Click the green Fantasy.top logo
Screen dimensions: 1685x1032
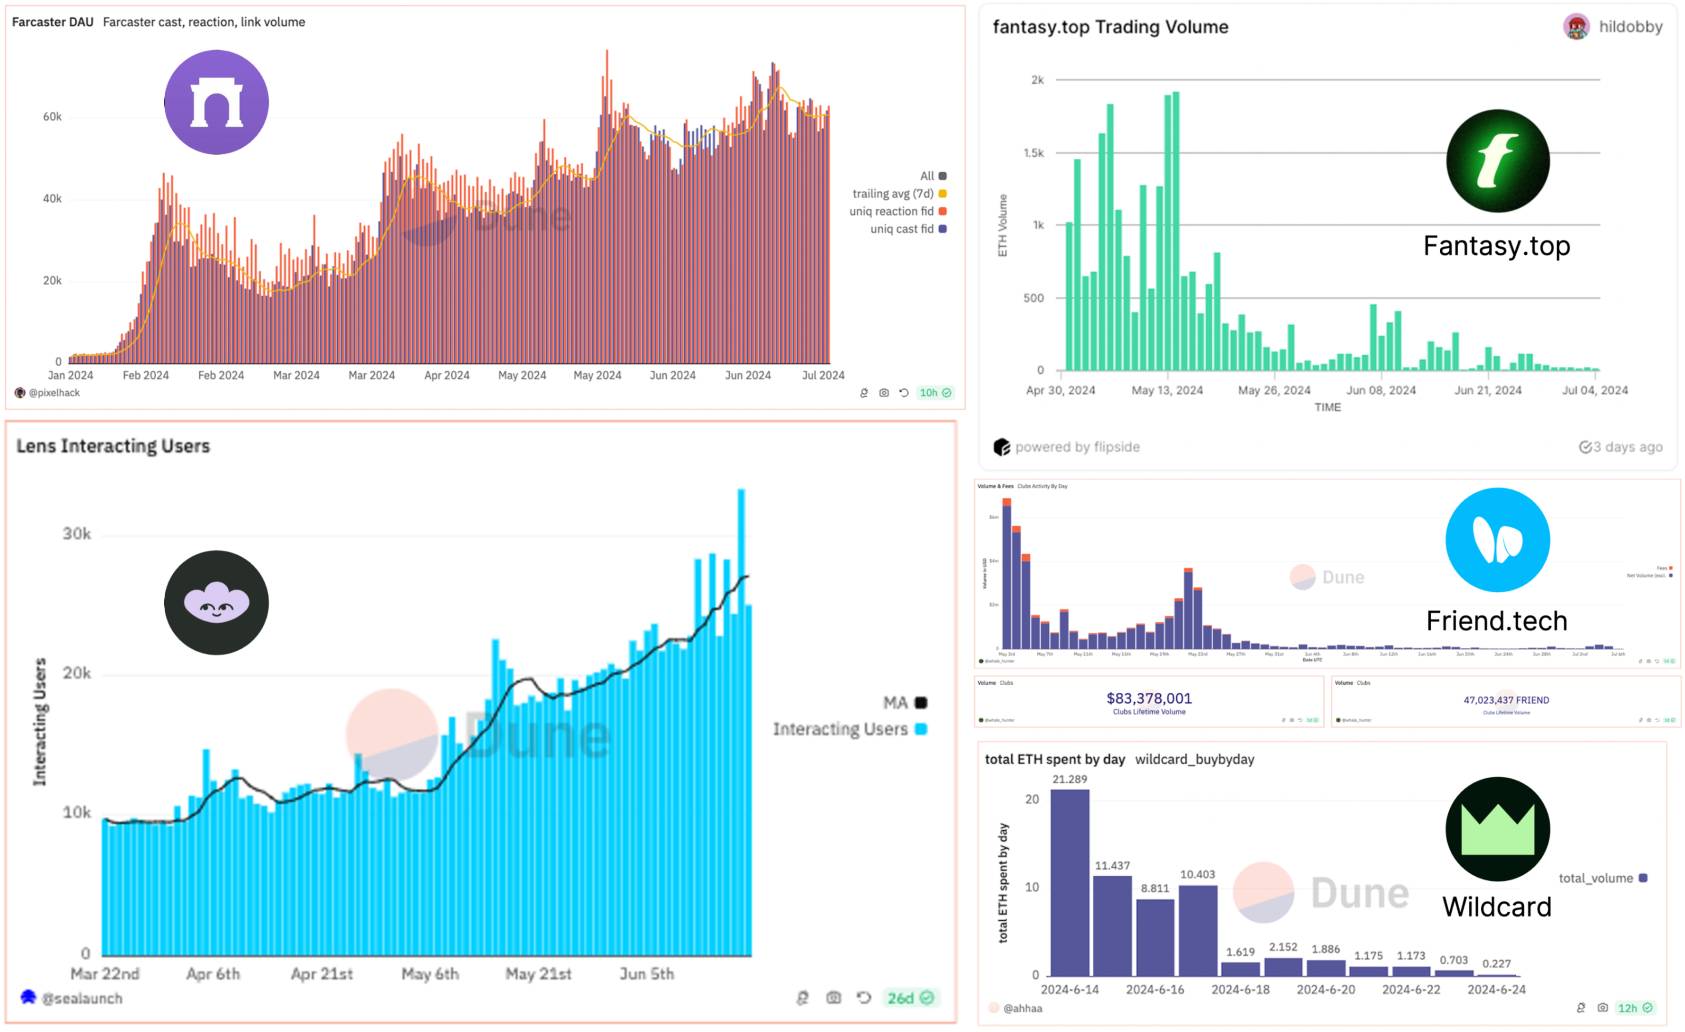point(1498,161)
